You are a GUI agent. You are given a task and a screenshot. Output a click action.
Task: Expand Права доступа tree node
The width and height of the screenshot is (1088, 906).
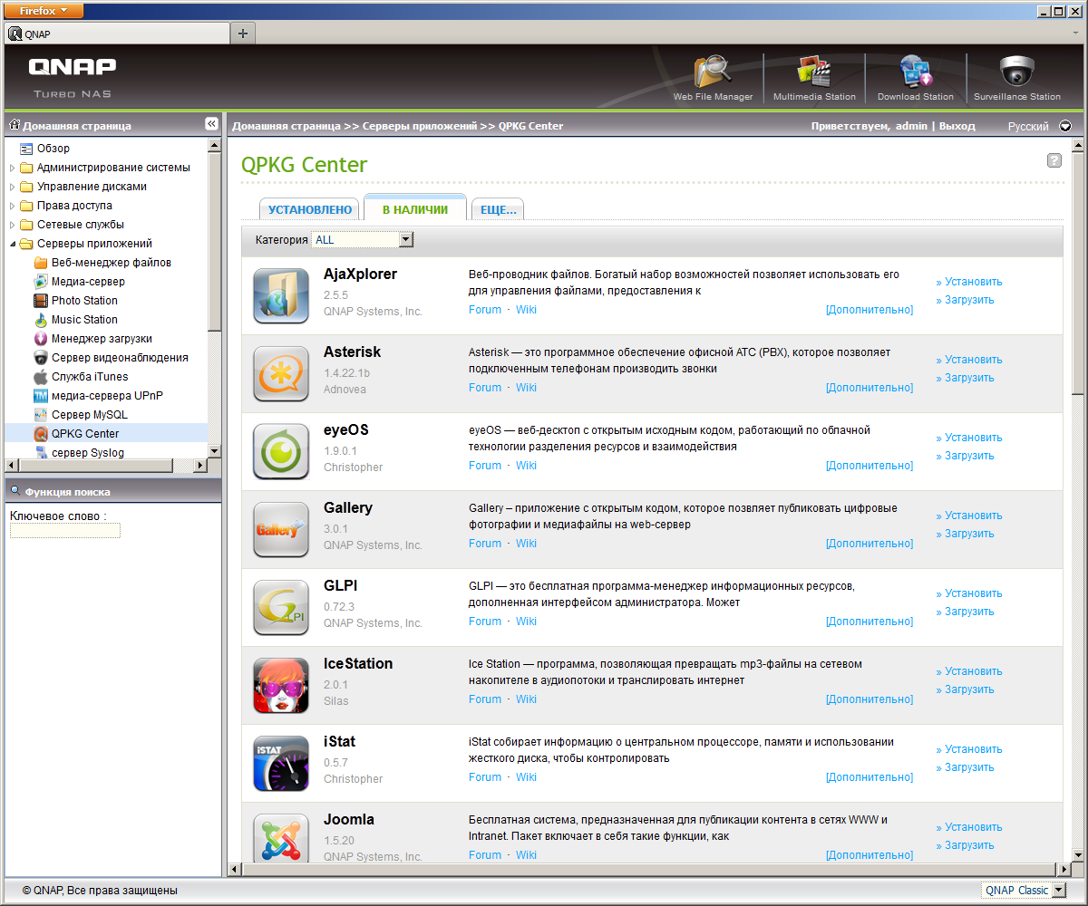coord(13,206)
